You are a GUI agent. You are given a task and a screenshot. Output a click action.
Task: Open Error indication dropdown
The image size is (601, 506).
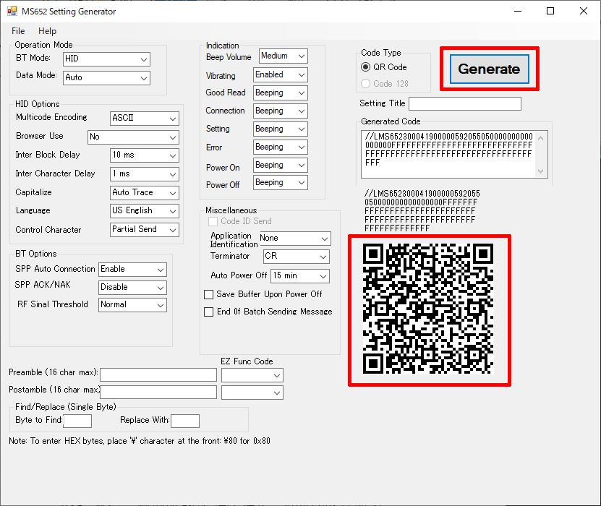tap(281, 147)
